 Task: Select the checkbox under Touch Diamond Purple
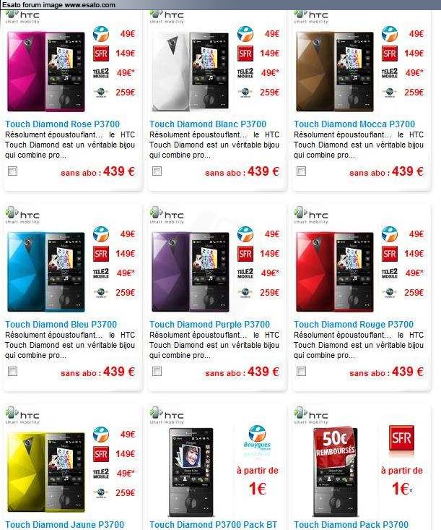[157, 372]
